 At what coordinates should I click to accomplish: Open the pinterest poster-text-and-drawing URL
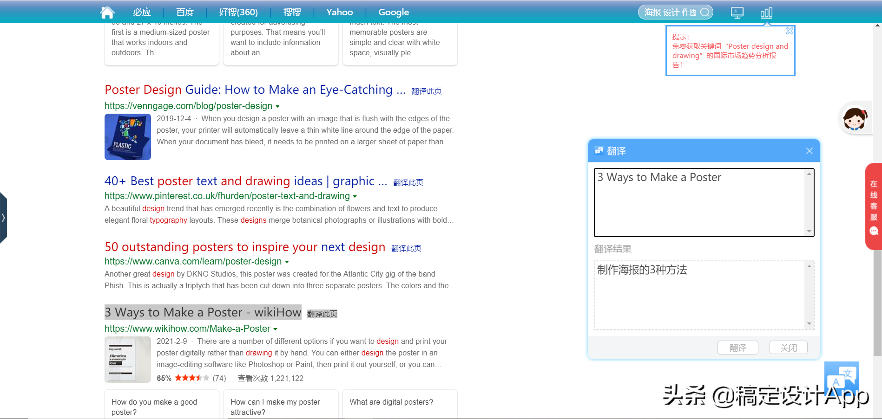pos(227,196)
